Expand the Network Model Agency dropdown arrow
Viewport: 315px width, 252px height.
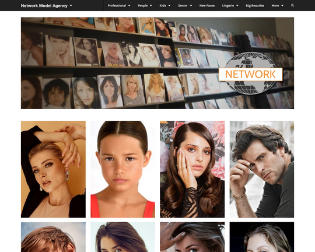(71, 6)
